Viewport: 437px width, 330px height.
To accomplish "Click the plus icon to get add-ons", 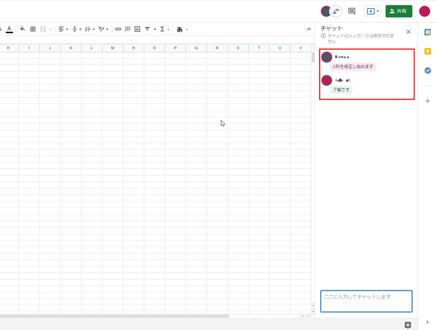I will (x=428, y=101).
